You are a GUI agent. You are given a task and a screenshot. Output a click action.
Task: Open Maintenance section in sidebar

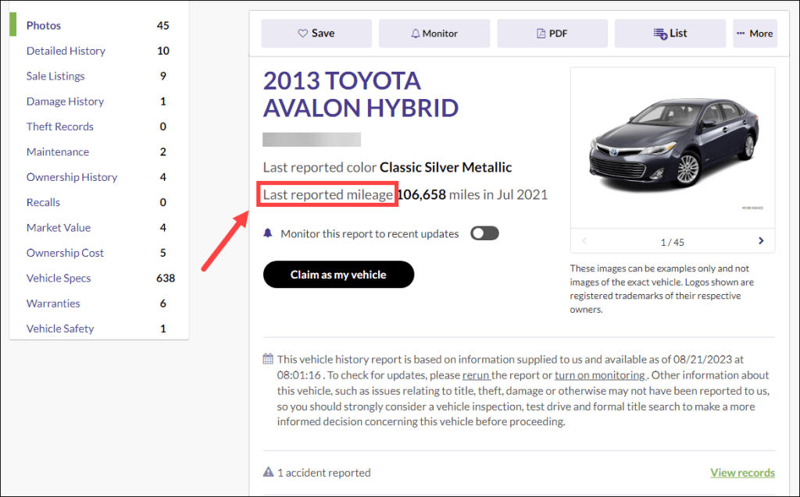pos(58,152)
